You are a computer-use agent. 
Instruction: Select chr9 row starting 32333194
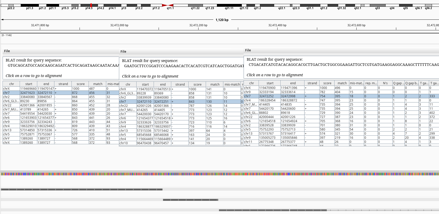(x=341, y=92)
